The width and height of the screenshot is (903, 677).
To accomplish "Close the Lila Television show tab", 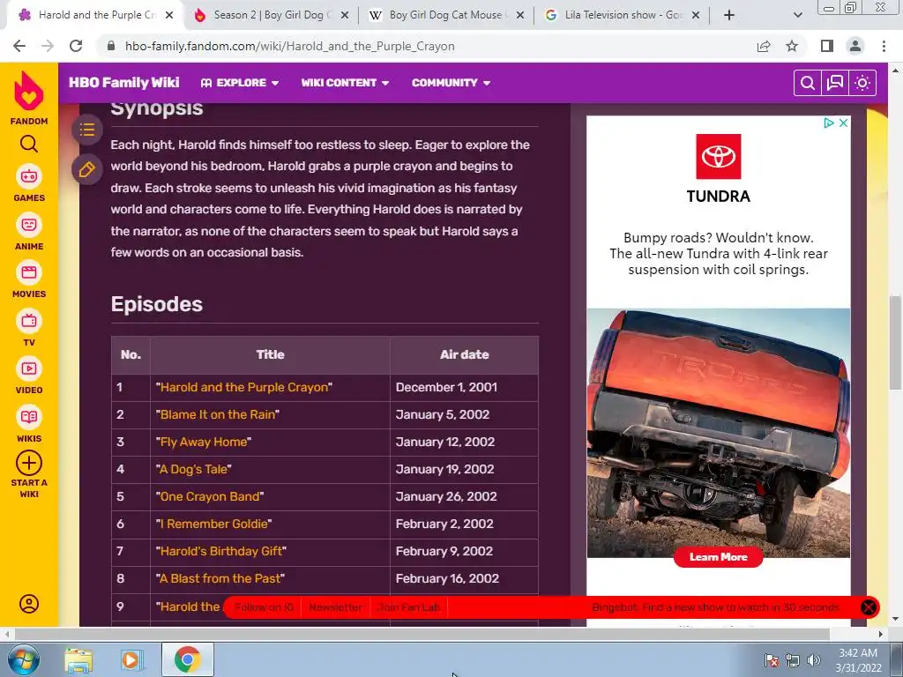I will coord(696,16).
